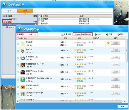
Task: Click 已安装 button in Google Maps row
Action: pos(115,93)
